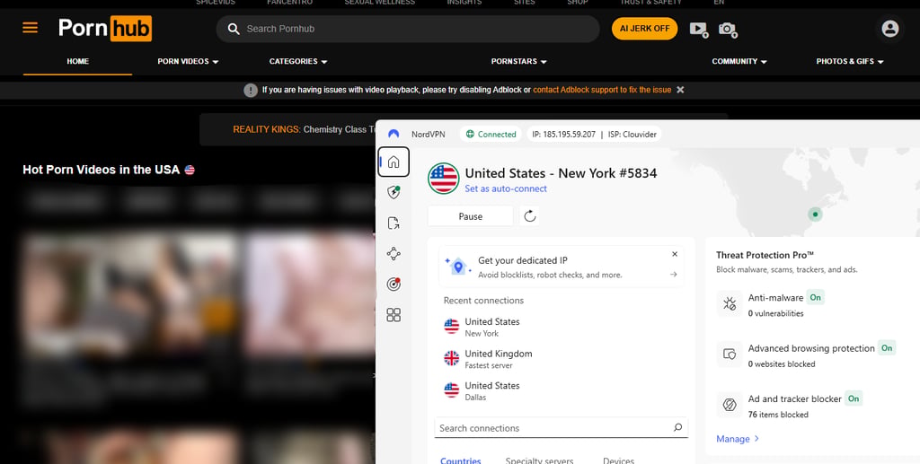Viewport: 920px width, 464px height.
Task: Click the Manage link under Threat Protection
Action: pyautogui.click(x=738, y=439)
